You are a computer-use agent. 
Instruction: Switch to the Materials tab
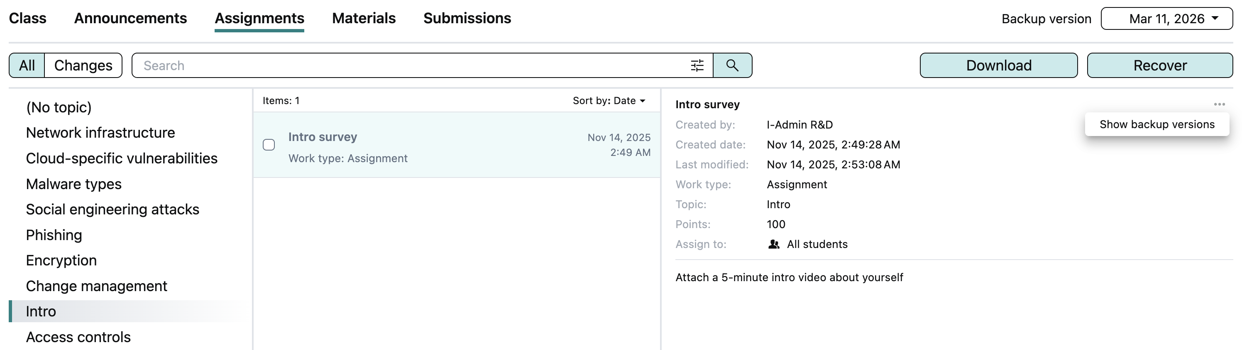tap(364, 18)
